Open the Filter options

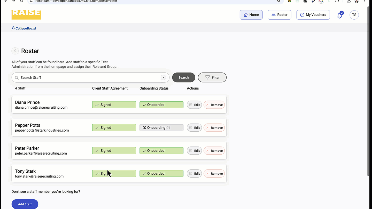[212, 77]
